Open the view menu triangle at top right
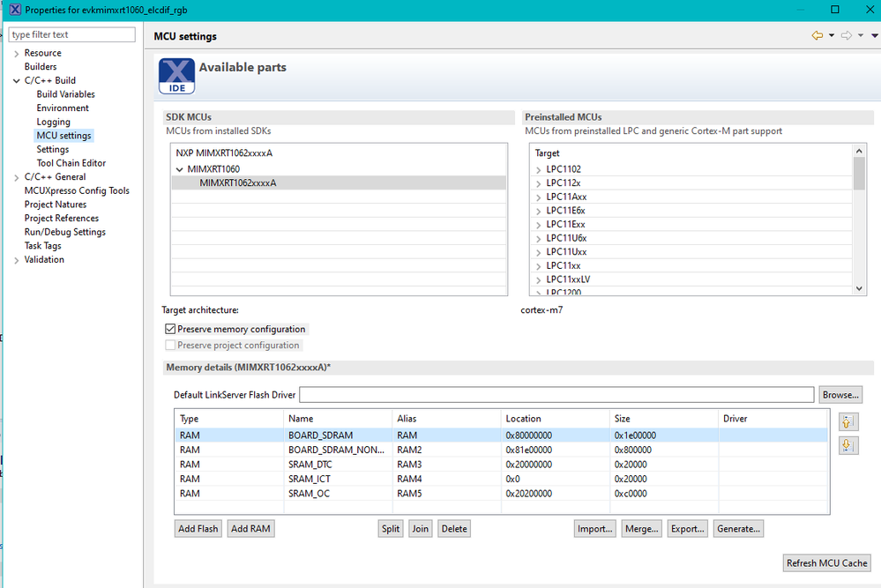This screenshot has width=881, height=588. click(874, 35)
